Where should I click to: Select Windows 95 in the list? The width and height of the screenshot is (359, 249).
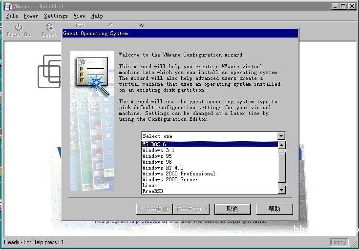[x=210, y=156]
